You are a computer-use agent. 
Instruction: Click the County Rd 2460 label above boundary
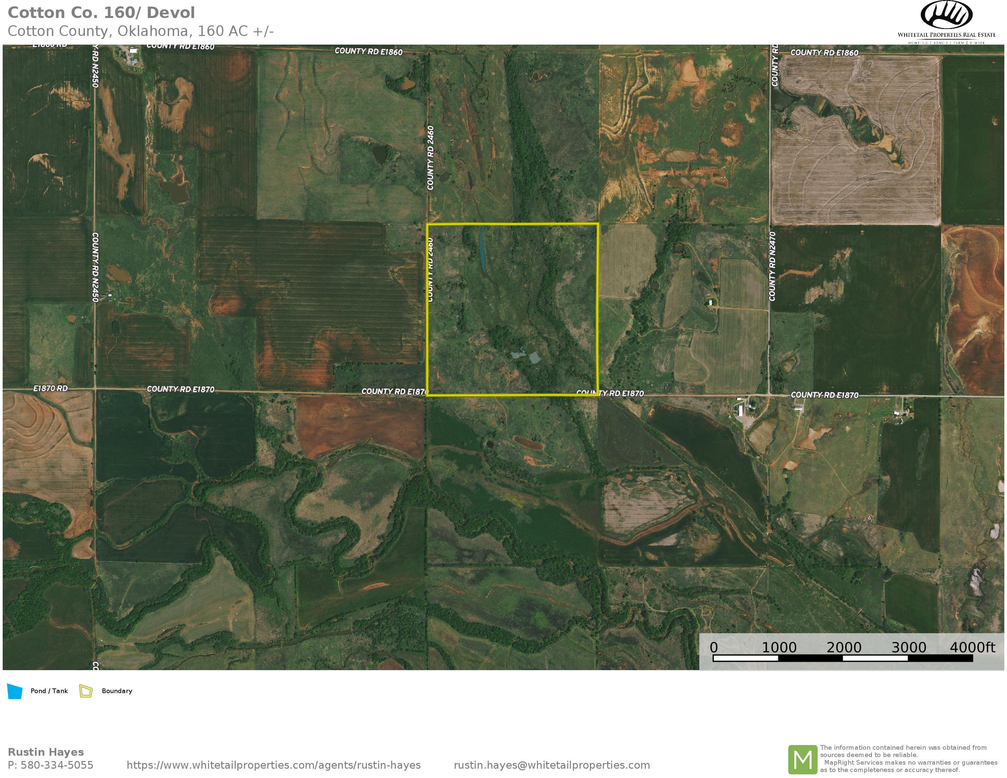pos(431,158)
